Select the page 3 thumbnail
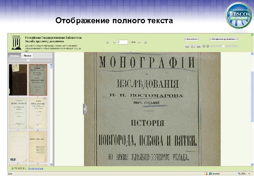 [18, 113]
